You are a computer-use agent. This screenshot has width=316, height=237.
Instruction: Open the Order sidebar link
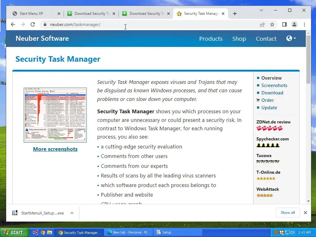tap(268, 100)
